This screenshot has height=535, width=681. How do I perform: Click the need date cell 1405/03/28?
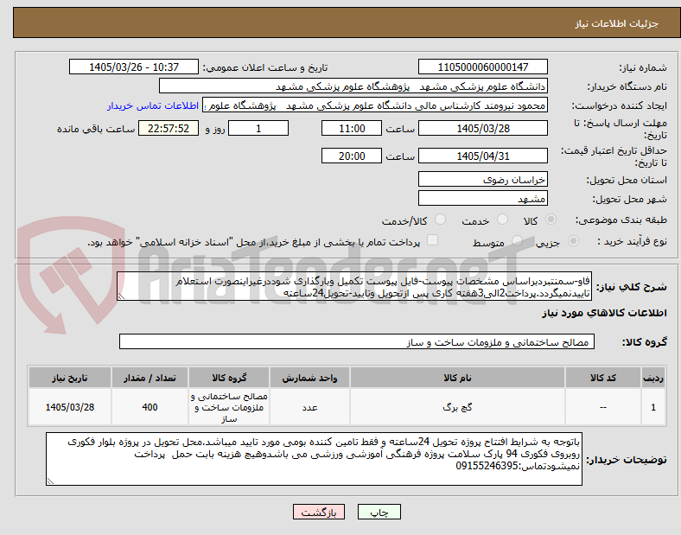click(x=70, y=407)
